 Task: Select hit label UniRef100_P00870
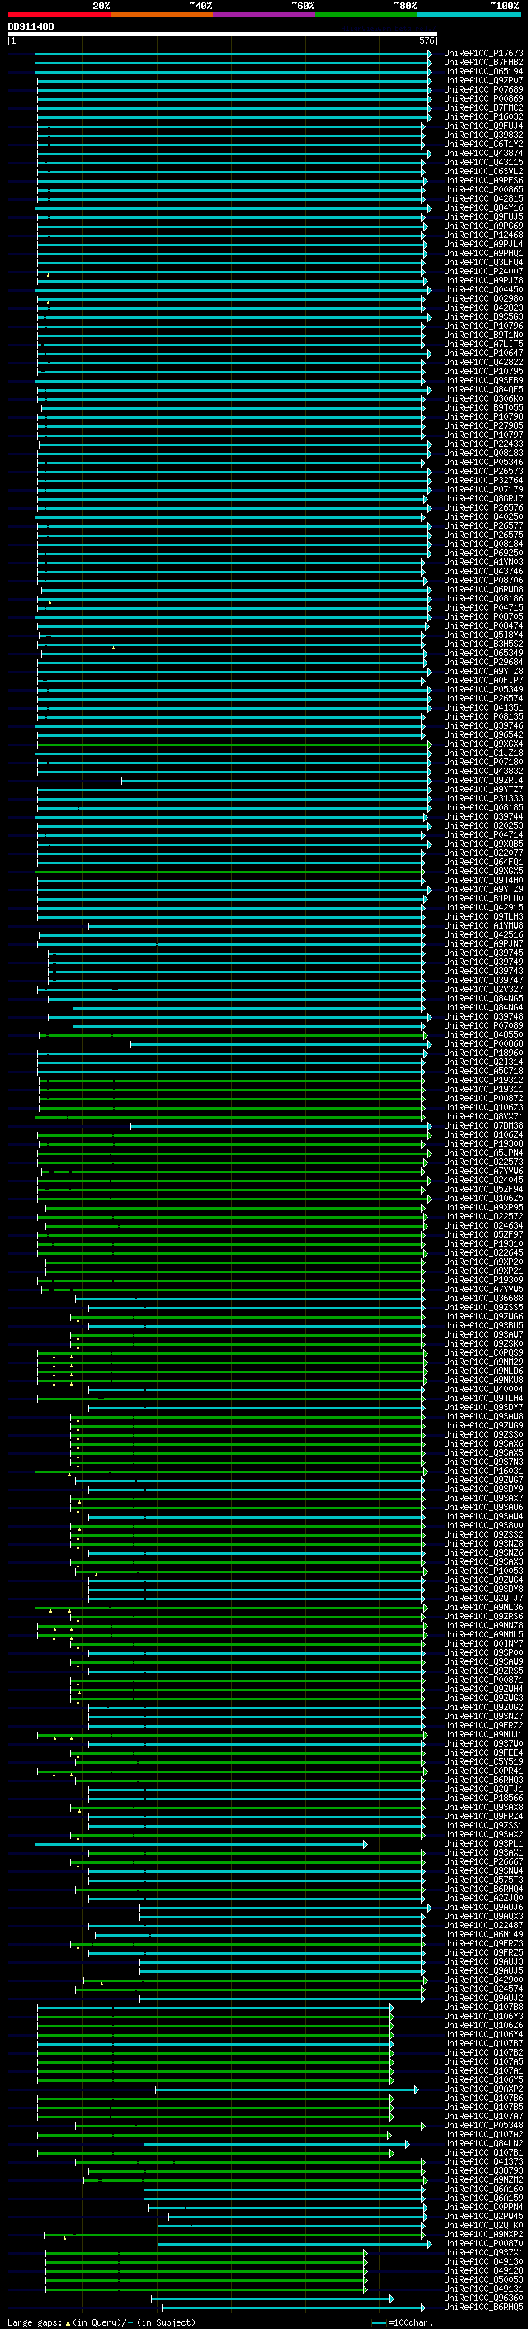click(483, 2243)
